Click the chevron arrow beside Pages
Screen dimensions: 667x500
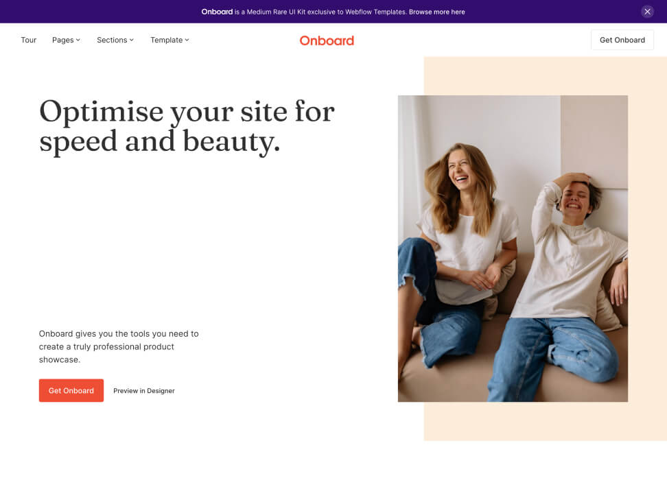click(x=78, y=40)
